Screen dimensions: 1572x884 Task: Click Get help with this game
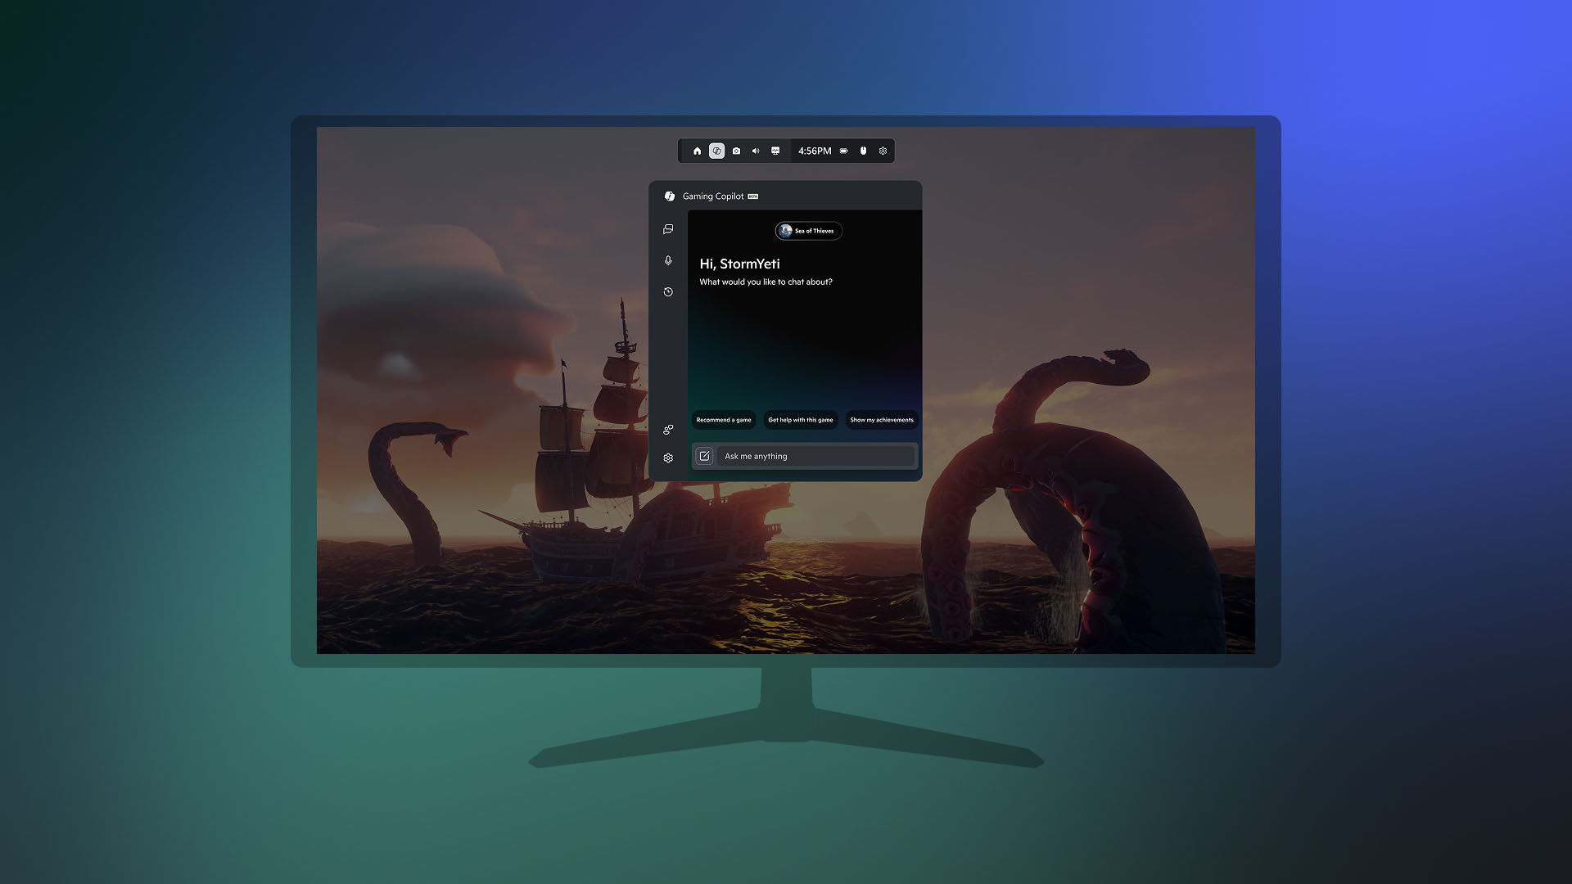pyautogui.click(x=801, y=420)
